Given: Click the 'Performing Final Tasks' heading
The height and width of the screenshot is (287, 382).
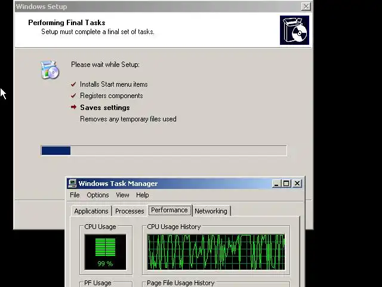Looking at the screenshot, I should point(67,23).
